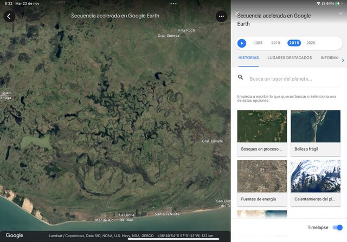Screen dimensions: 347x242
Task: Click the 'Santa Teresita' map label
Action: [167, 214]
